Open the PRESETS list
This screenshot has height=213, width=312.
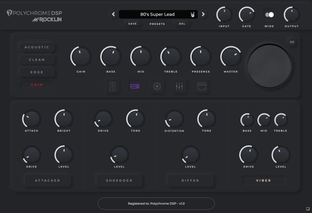tap(157, 24)
